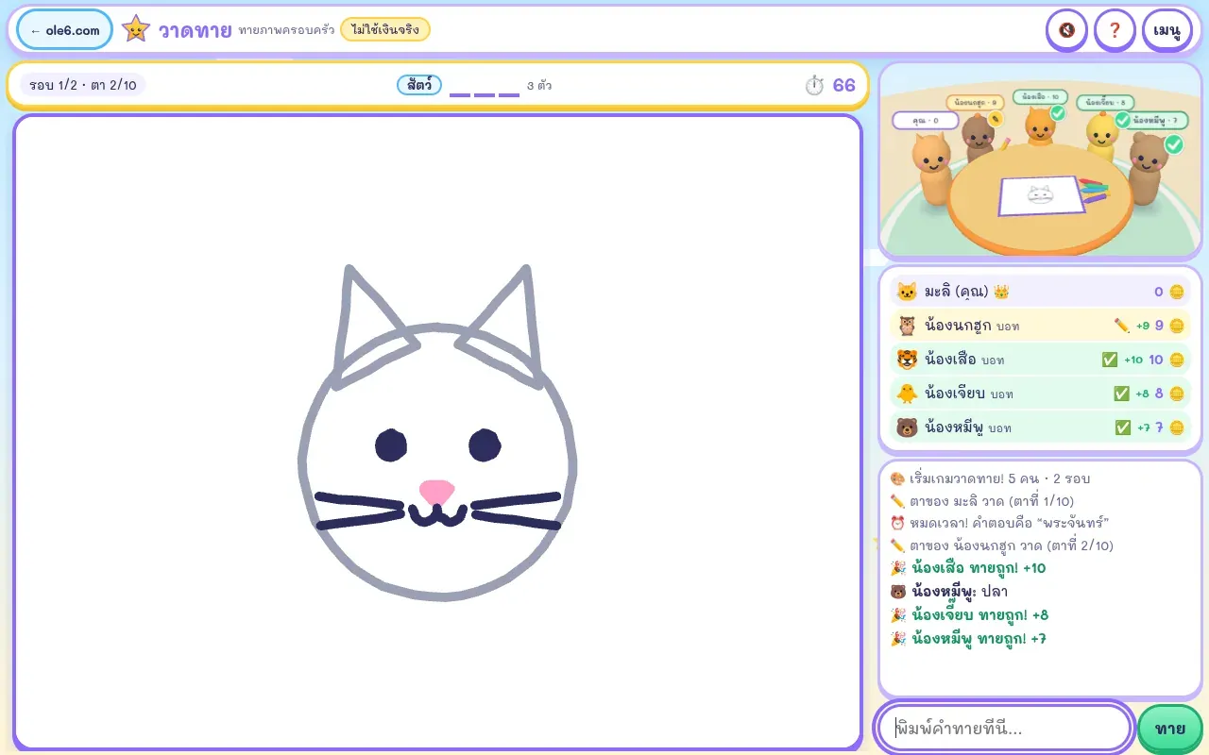
Task: Click the log line น้องหมีพู ทายถูก! +7
Action: tap(968, 639)
